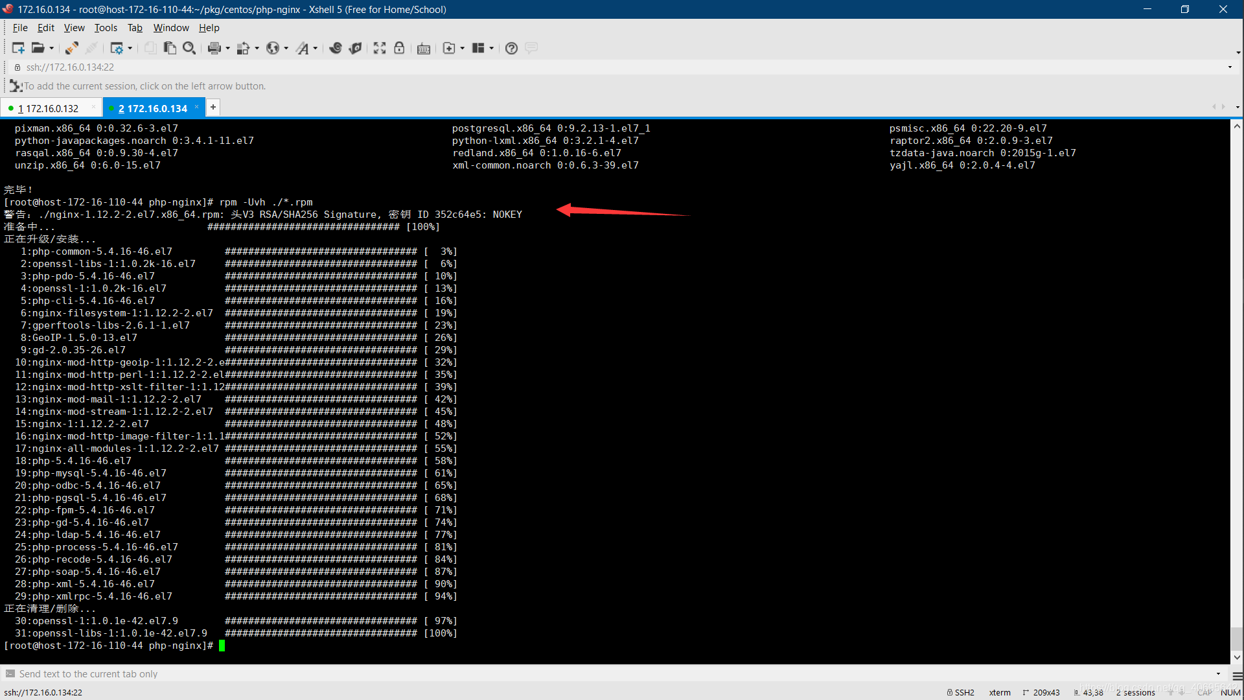Click the compose bar icon at left
This screenshot has height=700, width=1244.
[x=10, y=674]
